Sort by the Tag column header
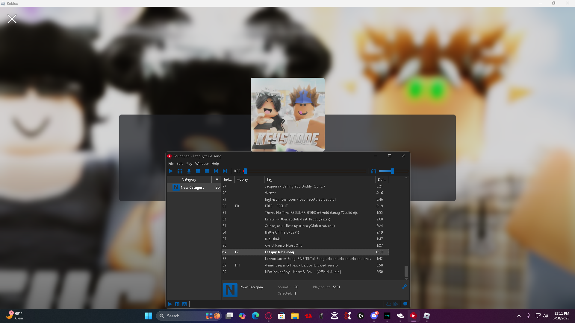 [320, 179]
